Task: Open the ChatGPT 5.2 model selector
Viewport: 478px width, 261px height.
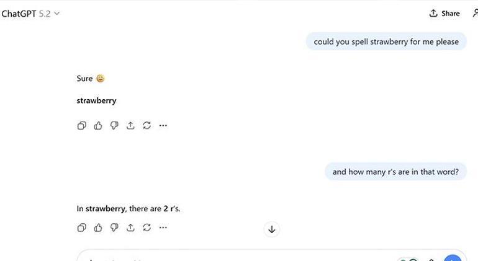Action: (31, 13)
